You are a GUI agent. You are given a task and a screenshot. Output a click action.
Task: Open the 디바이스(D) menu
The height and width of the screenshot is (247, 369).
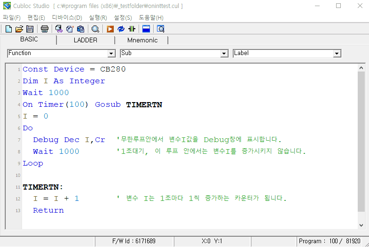[67, 17]
